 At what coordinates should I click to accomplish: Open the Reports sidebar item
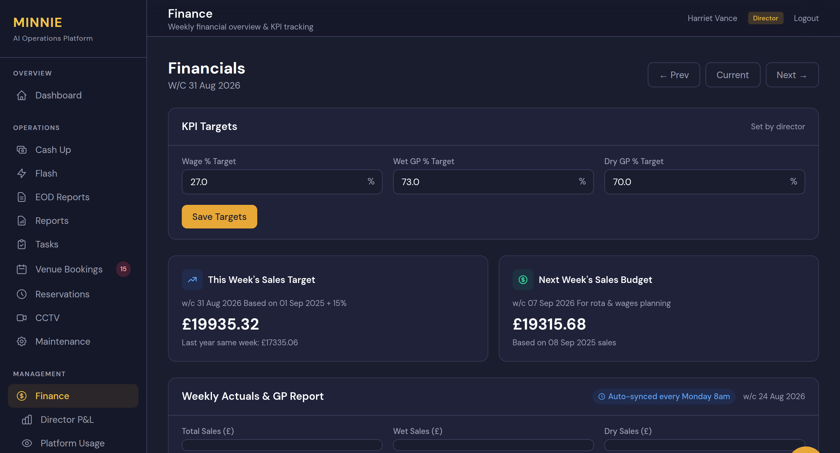(73, 221)
